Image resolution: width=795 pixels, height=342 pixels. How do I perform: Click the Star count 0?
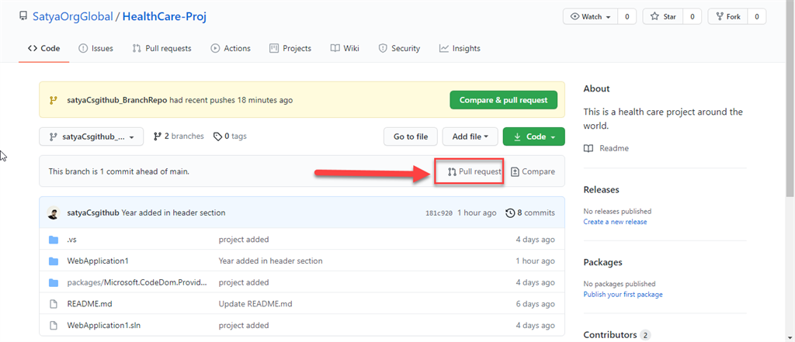pos(692,17)
